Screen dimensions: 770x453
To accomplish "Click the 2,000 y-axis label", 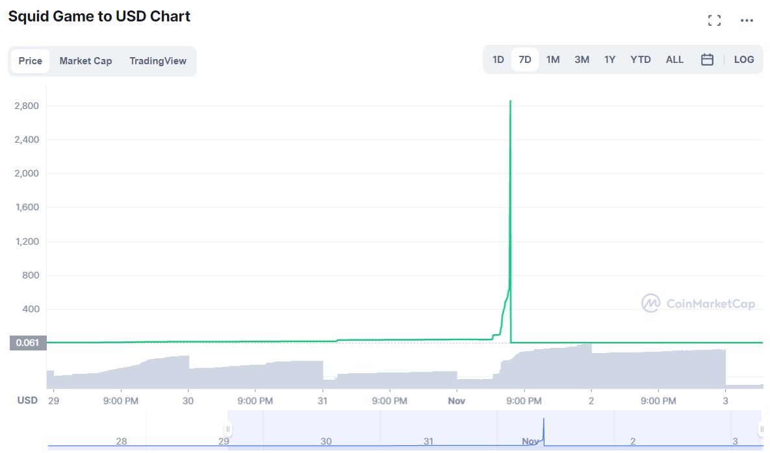I will [27, 173].
